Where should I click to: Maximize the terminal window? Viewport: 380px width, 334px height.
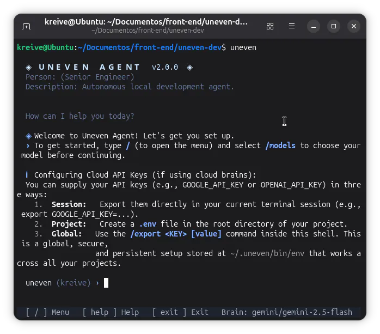334,26
